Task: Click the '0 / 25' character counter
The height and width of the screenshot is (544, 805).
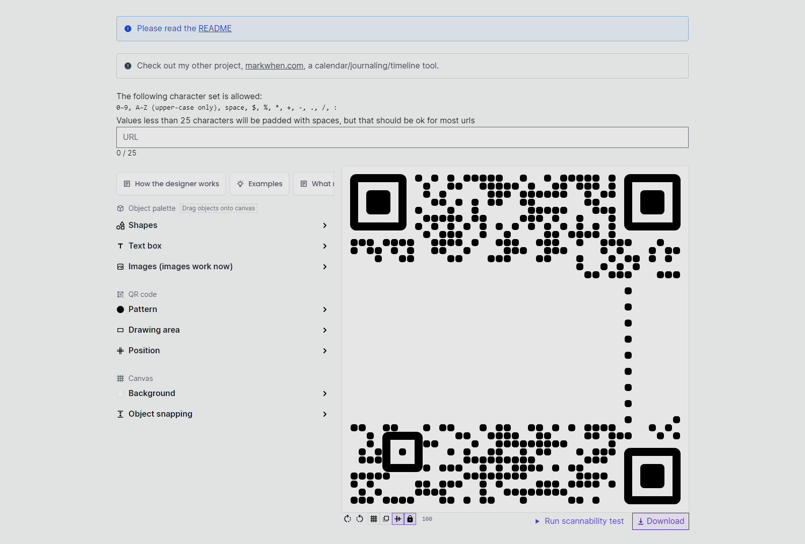Action: pos(126,153)
